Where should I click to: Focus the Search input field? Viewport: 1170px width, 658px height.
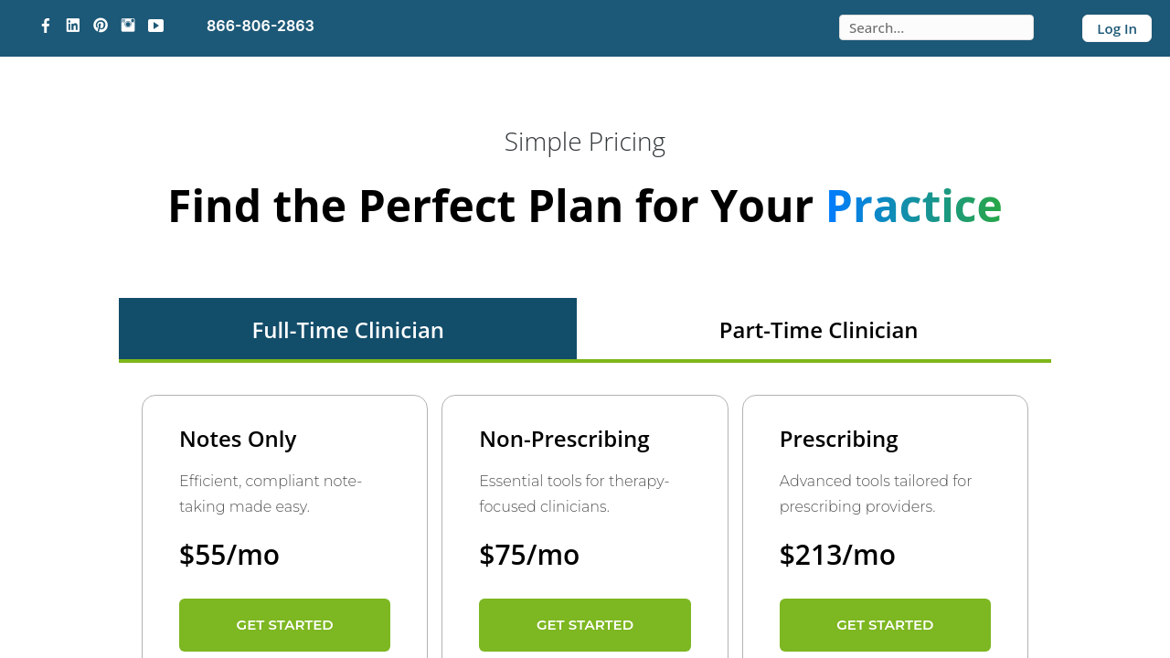click(936, 27)
